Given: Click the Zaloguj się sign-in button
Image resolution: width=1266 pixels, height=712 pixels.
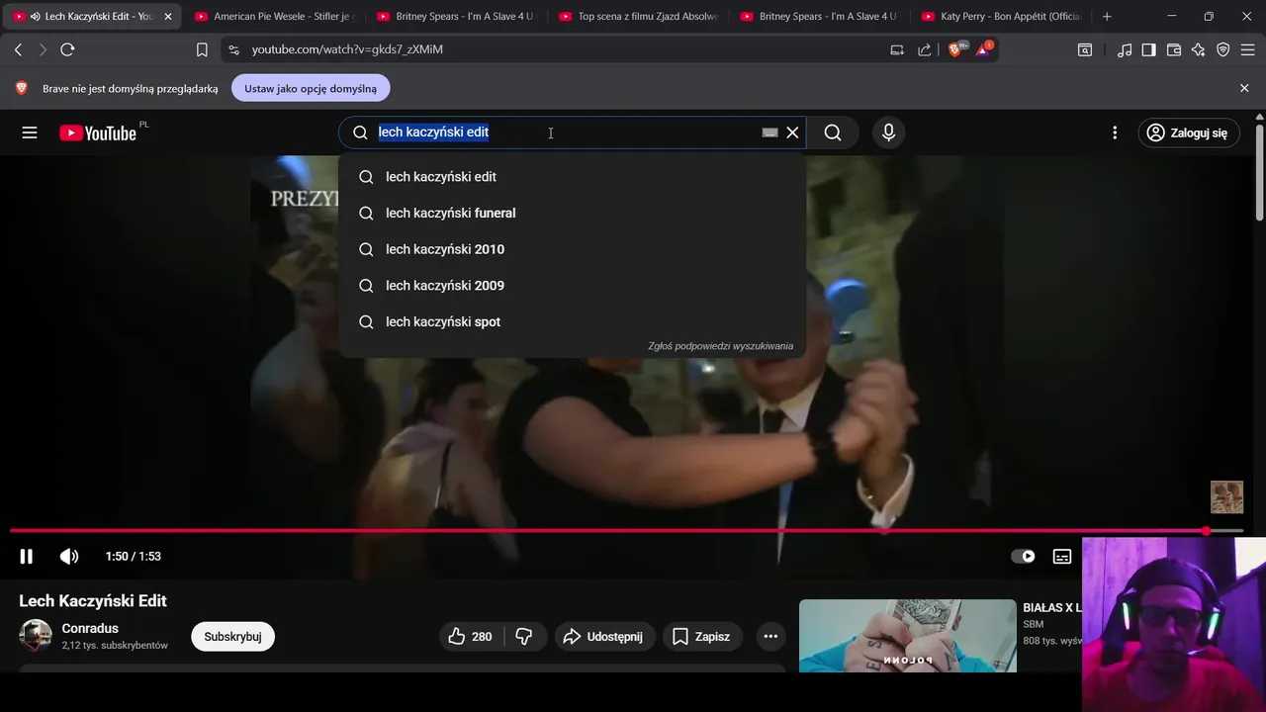Looking at the screenshot, I should tap(1187, 133).
